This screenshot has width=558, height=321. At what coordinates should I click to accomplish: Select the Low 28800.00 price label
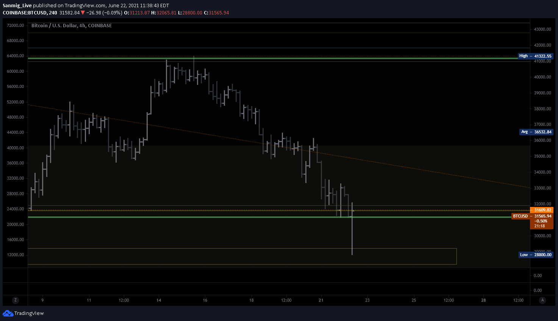tap(536, 255)
